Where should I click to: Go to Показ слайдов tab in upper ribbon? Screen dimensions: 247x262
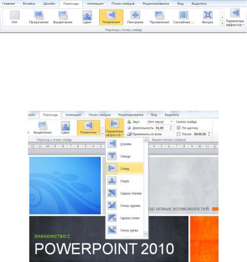pos(123,4)
